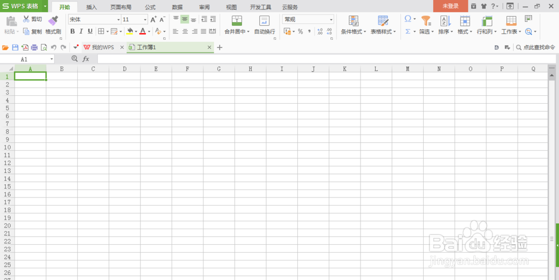Apply cell borders icon

101,31
